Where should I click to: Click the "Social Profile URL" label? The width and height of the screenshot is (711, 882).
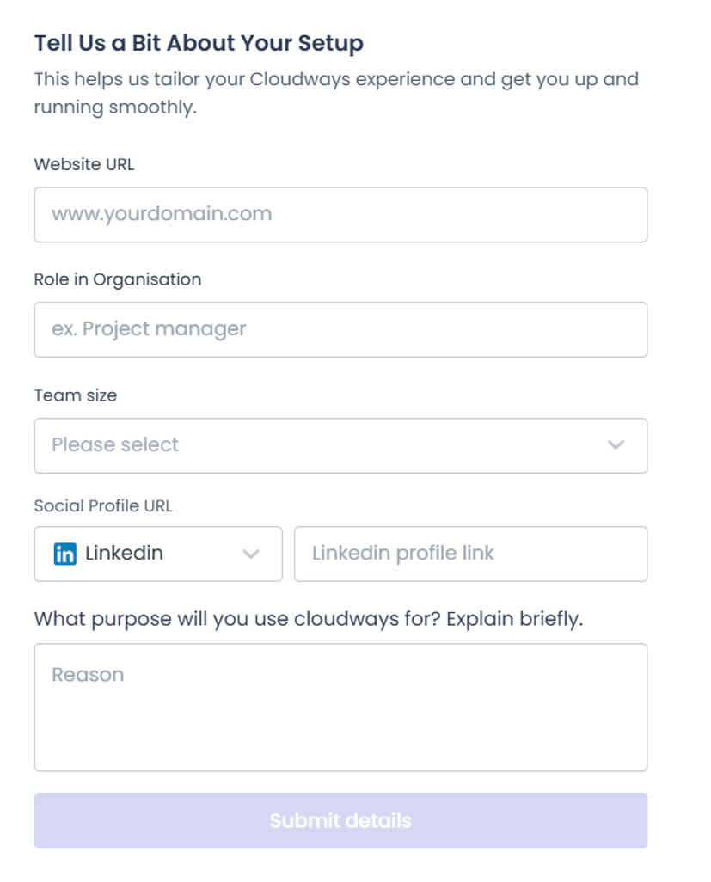(x=103, y=505)
